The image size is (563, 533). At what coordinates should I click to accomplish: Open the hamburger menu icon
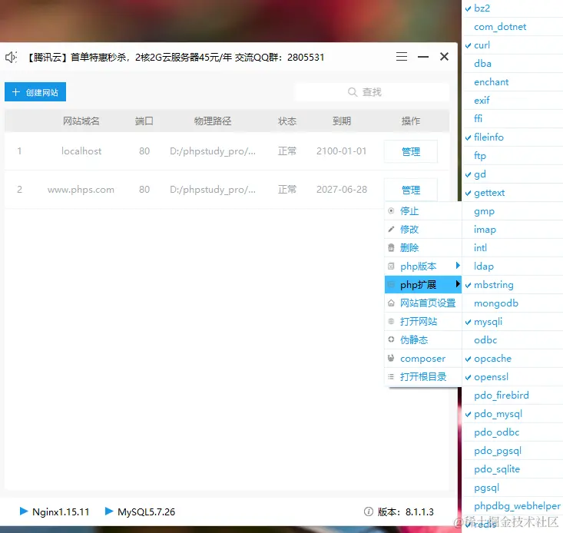[402, 57]
